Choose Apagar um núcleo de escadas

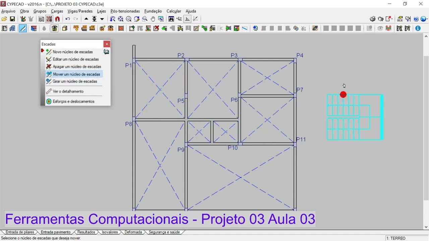pos(77,67)
